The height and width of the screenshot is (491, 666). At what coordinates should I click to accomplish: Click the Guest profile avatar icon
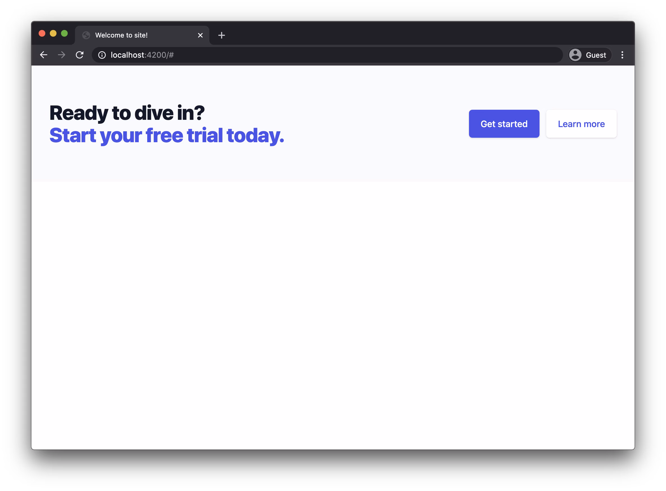[575, 55]
